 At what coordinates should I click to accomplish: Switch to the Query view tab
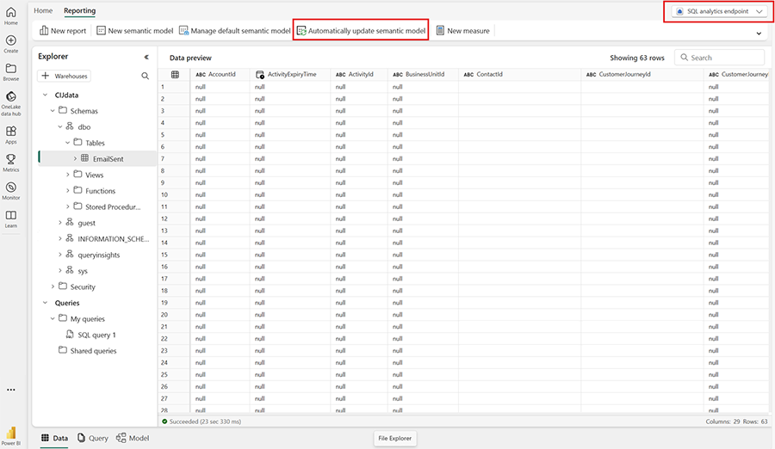[x=93, y=438]
